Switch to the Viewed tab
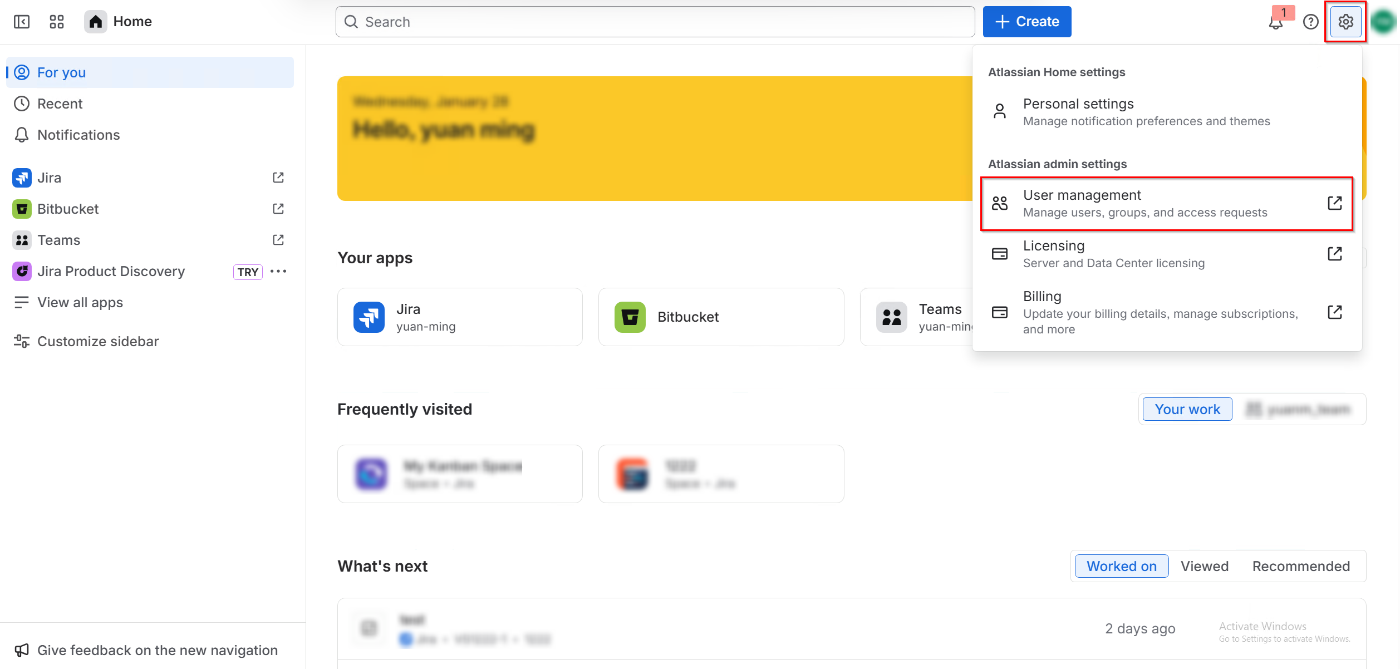1400x669 pixels. pyautogui.click(x=1205, y=565)
